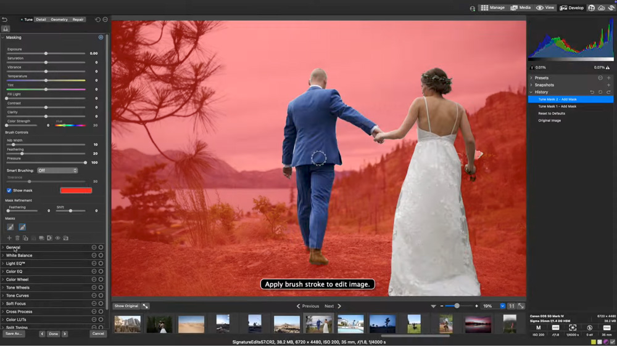Switch to Manage mode
The height and width of the screenshot is (346, 617).
493,8
